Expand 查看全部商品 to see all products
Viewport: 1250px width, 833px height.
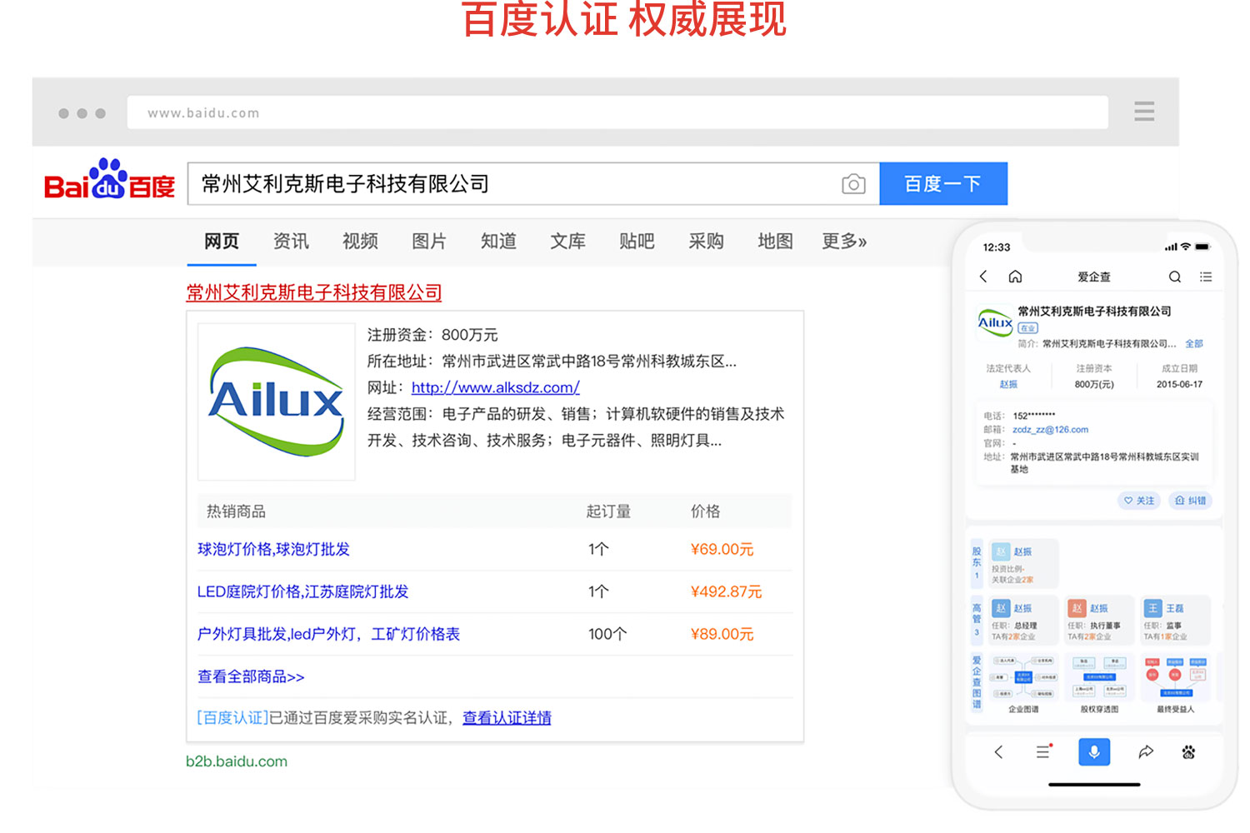point(250,676)
